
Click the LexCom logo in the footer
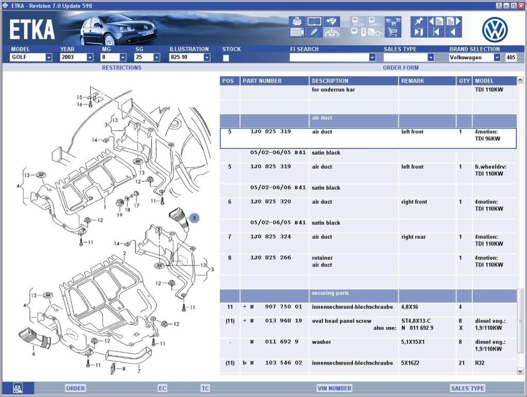(18, 388)
